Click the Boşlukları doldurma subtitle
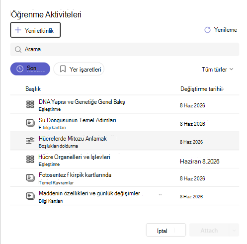247x244 pixels. point(58,146)
